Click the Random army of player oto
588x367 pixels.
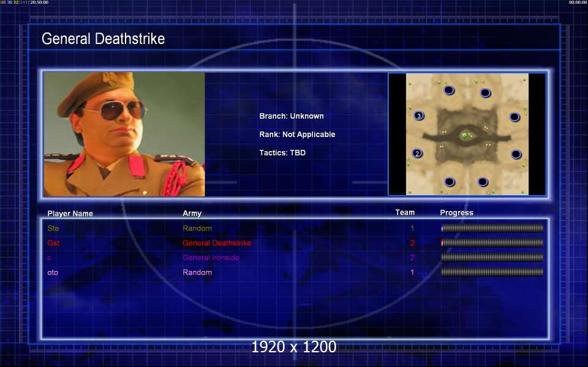tap(197, 272)
